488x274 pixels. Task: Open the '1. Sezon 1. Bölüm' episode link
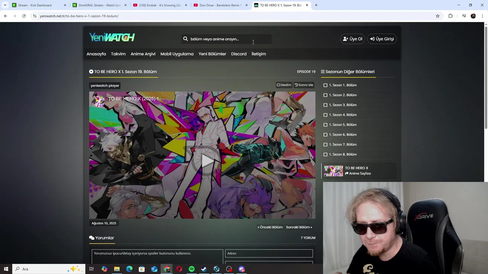343,85
